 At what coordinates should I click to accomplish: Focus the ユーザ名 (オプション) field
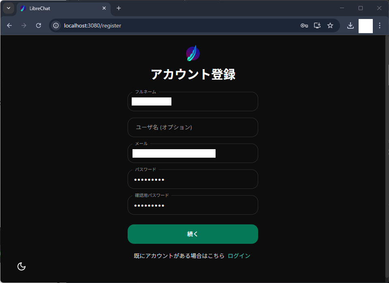tap(193, 127)
